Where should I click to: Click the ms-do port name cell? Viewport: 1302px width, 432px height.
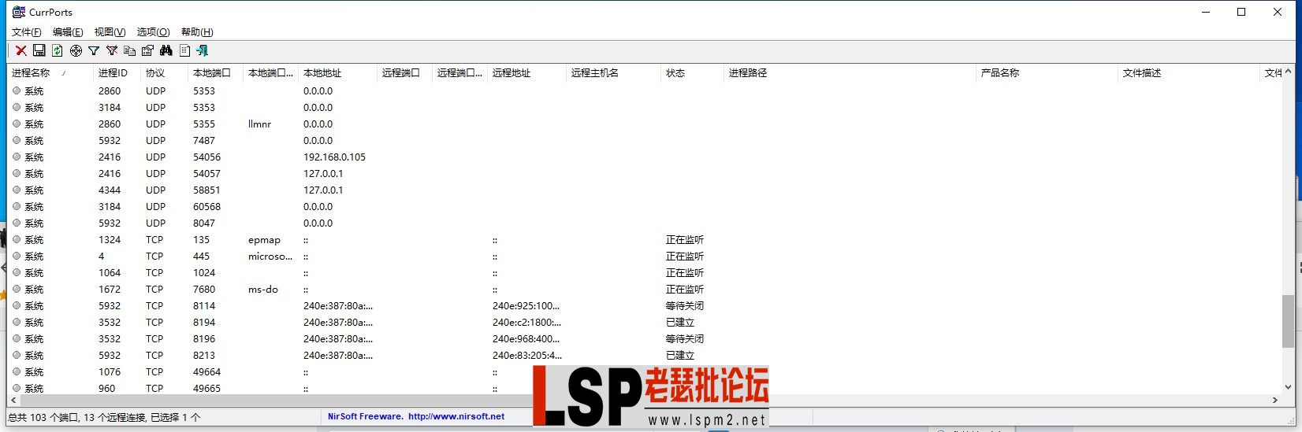(x=263, y=290)
